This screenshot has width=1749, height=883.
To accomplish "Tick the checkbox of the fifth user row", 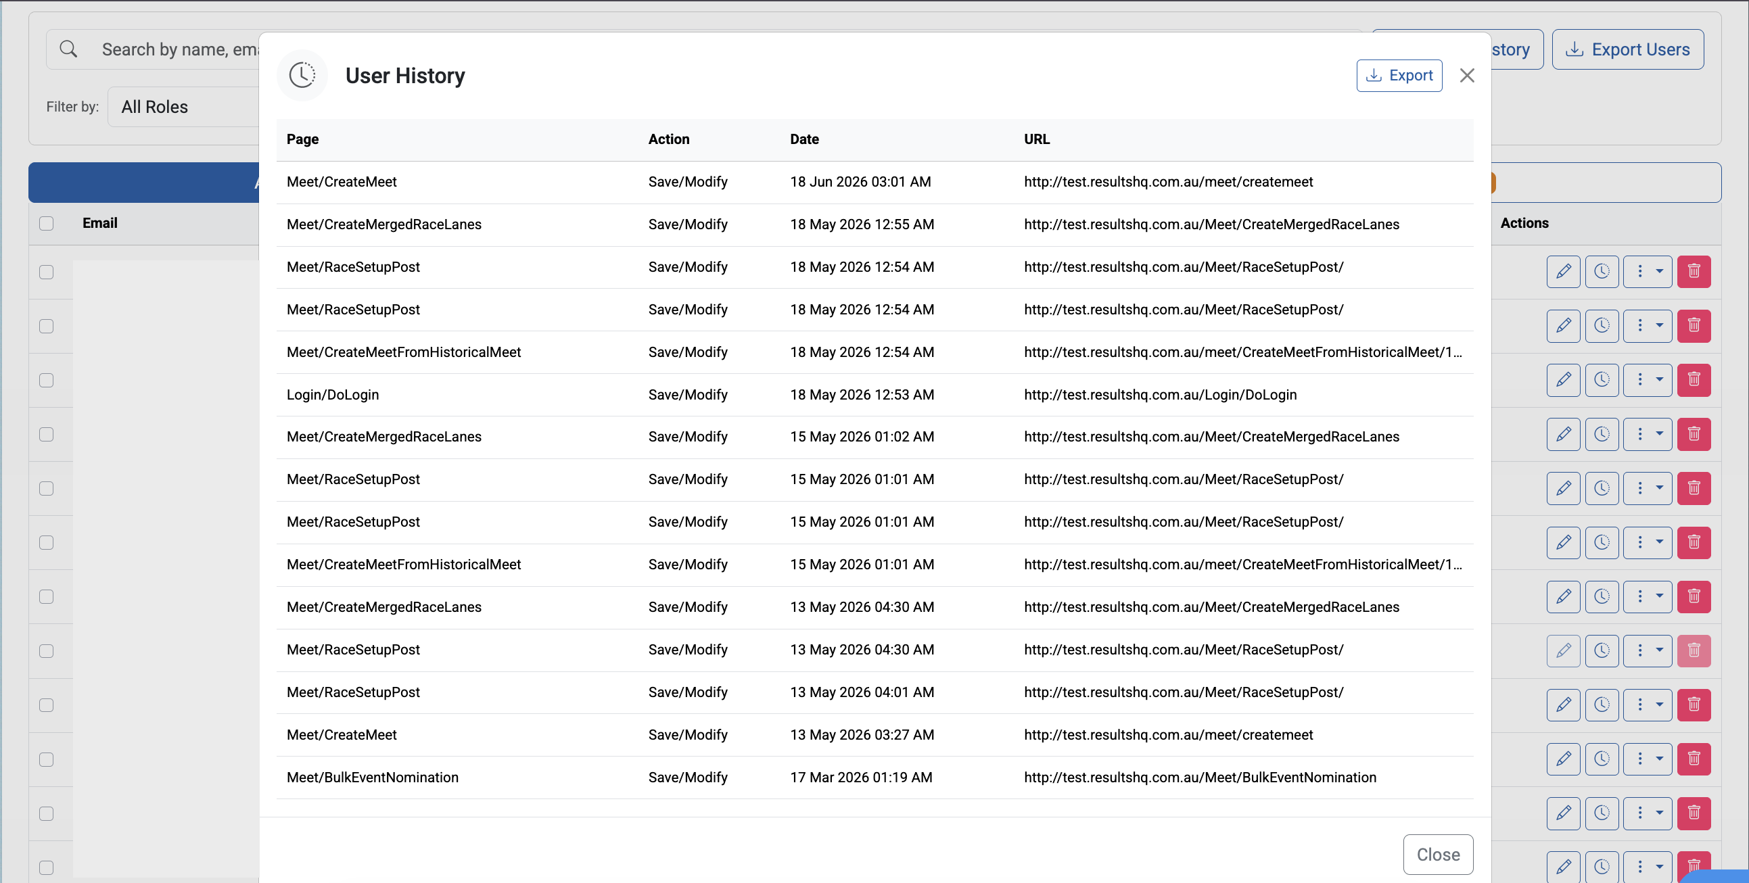I will click(x=46, y=489).
